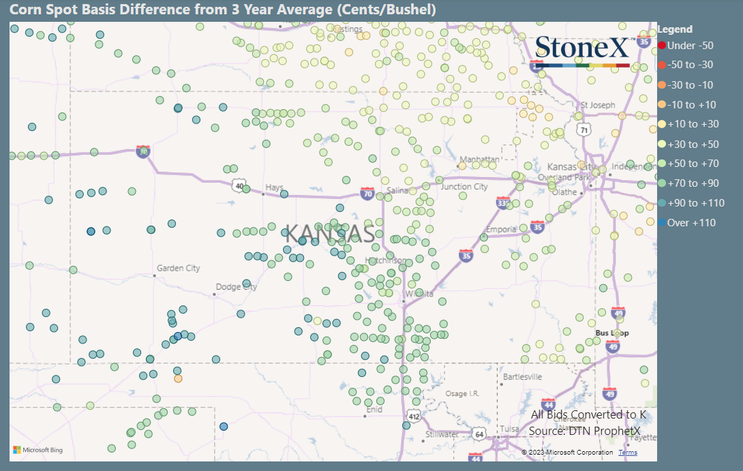Select the orange marker south of Garden City
The width and height of the screenshot is (743, 471).
[x=178, y=378]
